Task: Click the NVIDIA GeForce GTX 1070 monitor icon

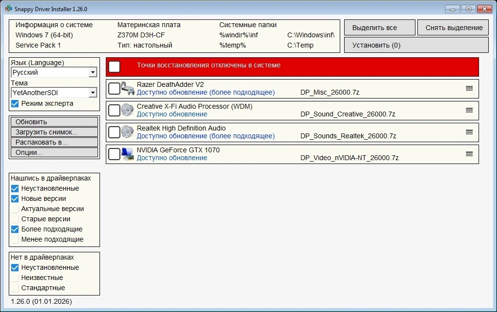Action: tap(128, 154)
